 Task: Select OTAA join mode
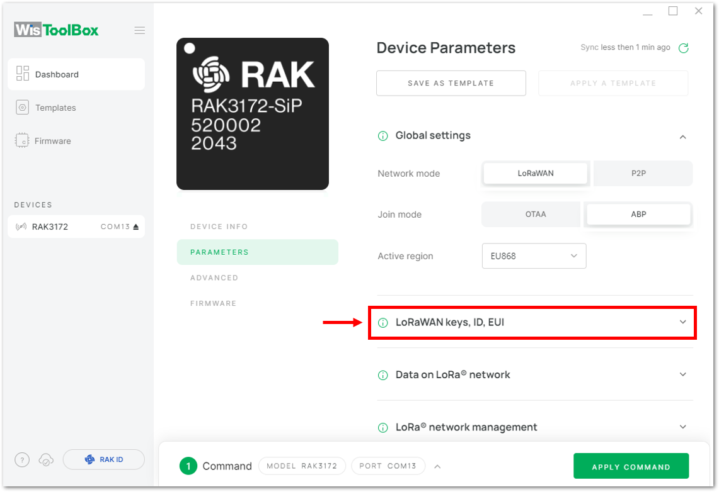point(531,214)
